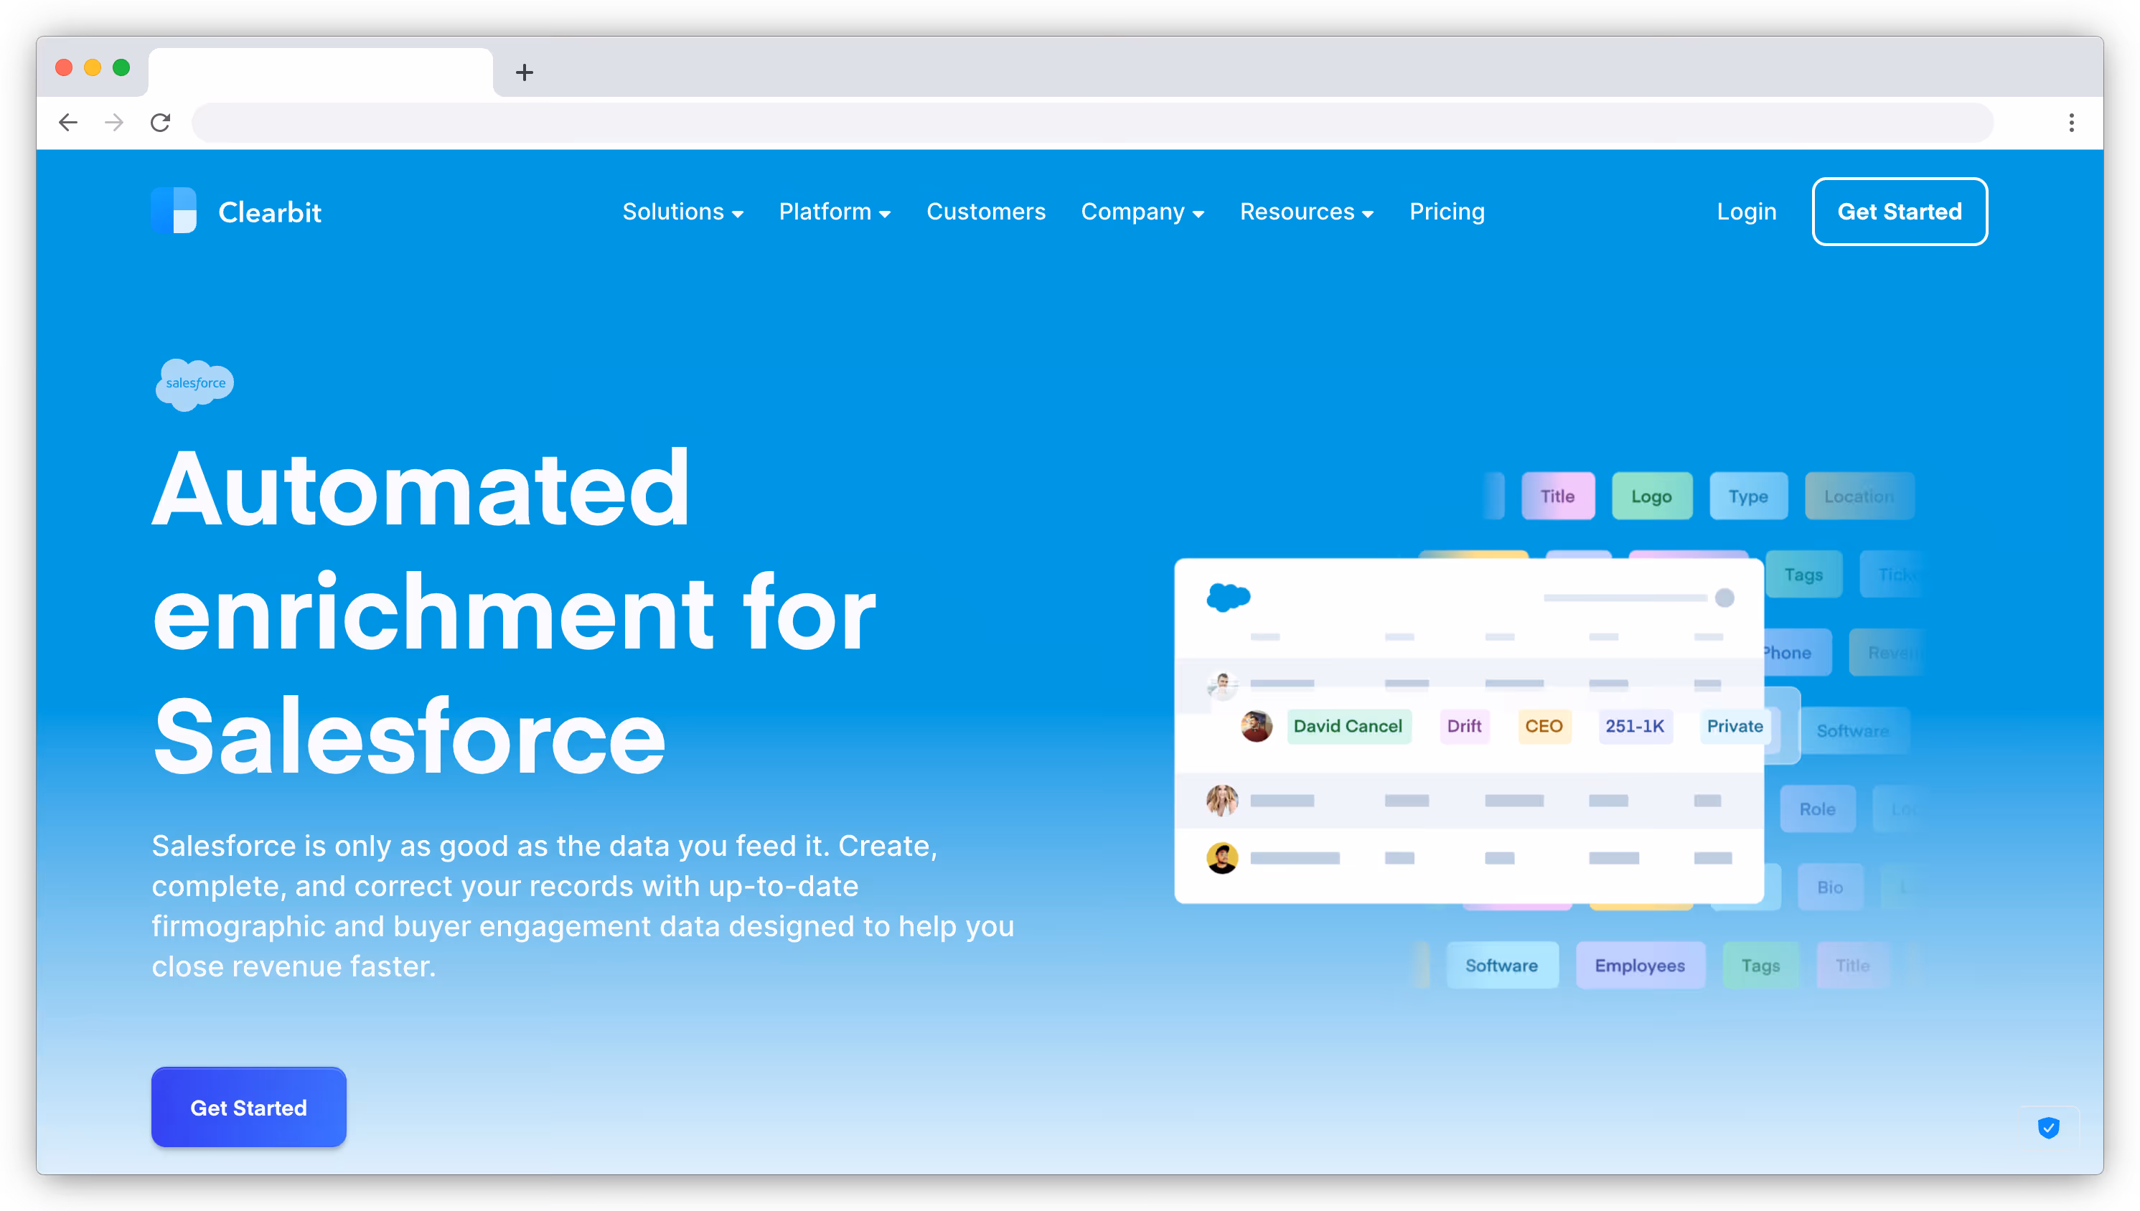The height and width of the screenshot is (1211, 2140).
Task: Click the Login link
Action: click(1746, 211)
